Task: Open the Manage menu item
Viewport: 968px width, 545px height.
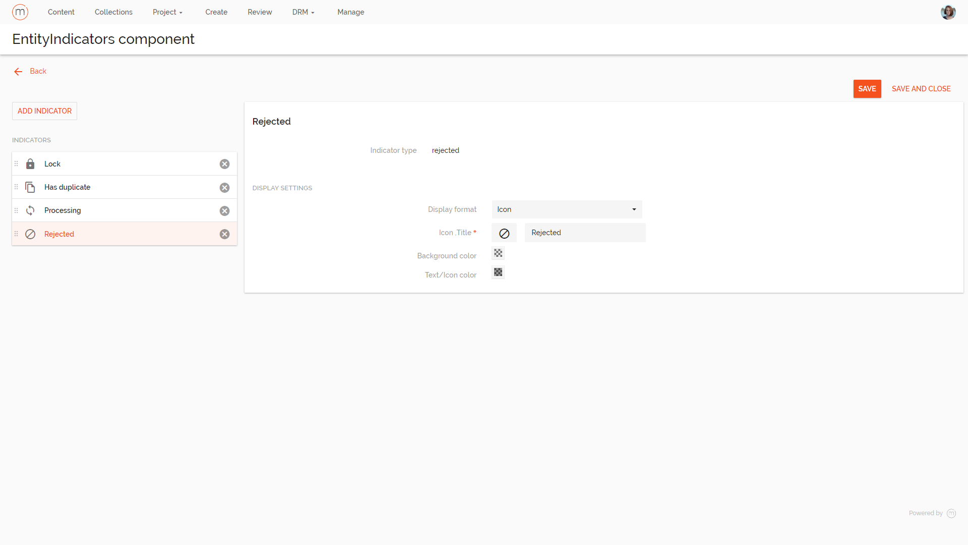Action: tap(350, 12)
